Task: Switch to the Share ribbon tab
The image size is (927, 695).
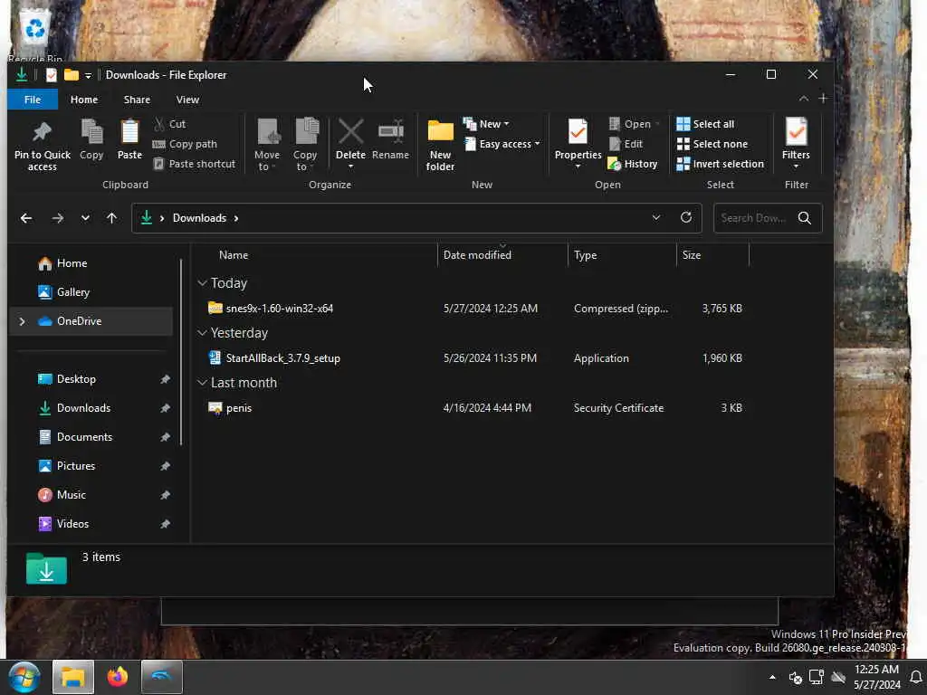Action: tap(137, 100)
